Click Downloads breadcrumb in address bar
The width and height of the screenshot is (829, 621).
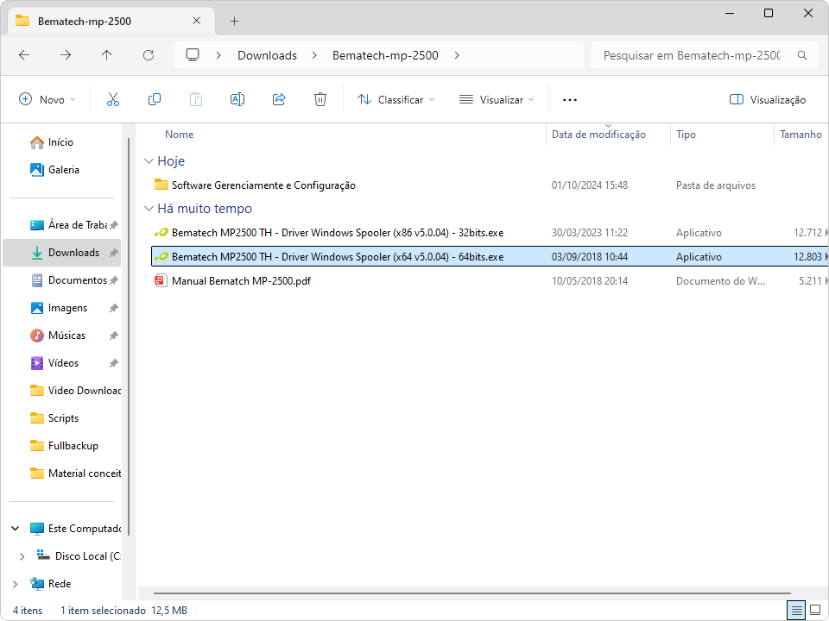point(267,55)
